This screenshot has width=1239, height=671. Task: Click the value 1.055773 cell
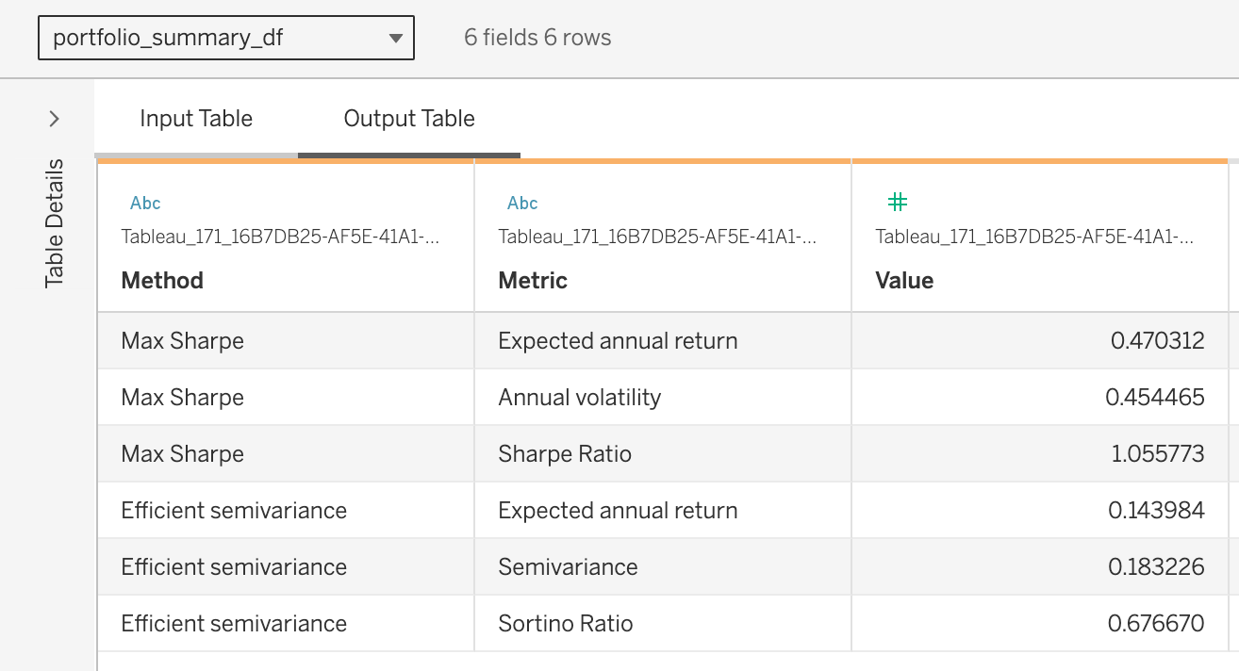point(1157,454)
